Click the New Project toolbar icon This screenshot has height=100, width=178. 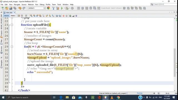click(x=7, y=8)
